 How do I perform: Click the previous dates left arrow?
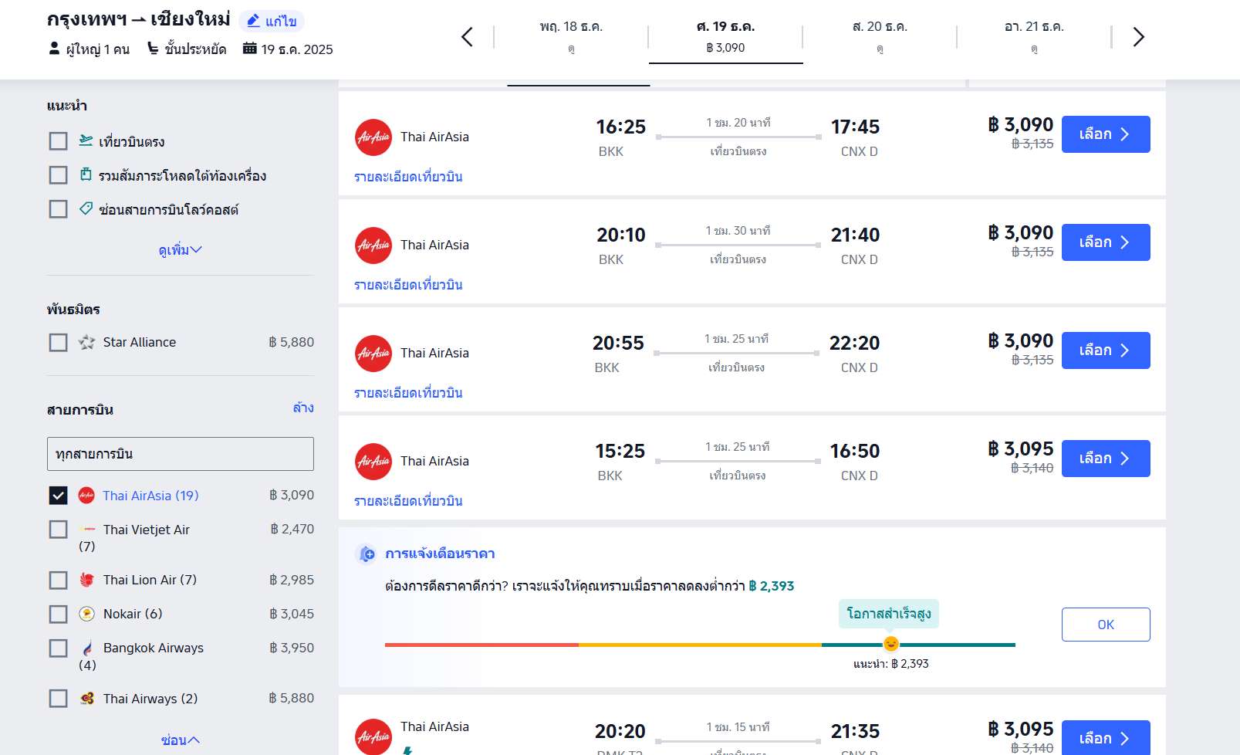click(467, 37)
